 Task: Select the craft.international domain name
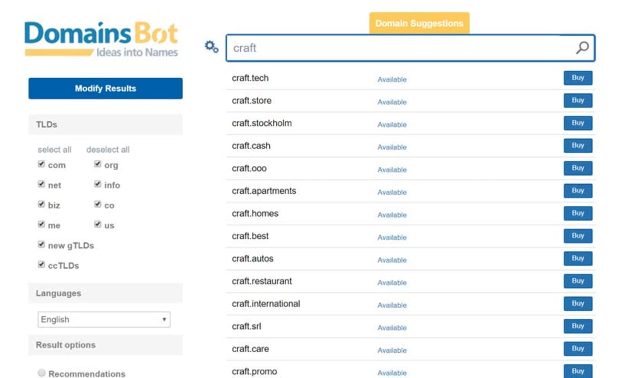266,304
